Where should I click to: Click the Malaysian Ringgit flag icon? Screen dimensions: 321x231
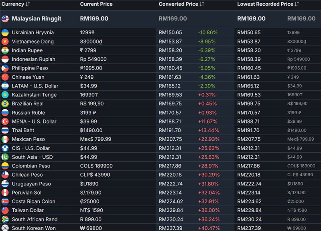(x=5, y=19)
